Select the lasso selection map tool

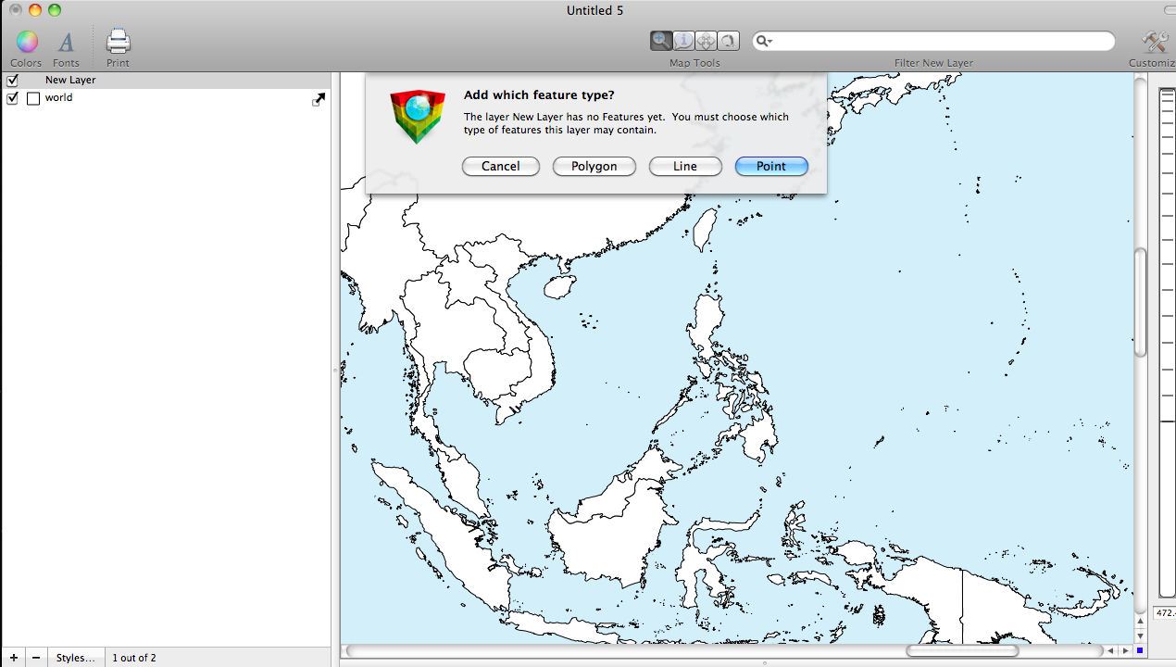pos(728,41)
